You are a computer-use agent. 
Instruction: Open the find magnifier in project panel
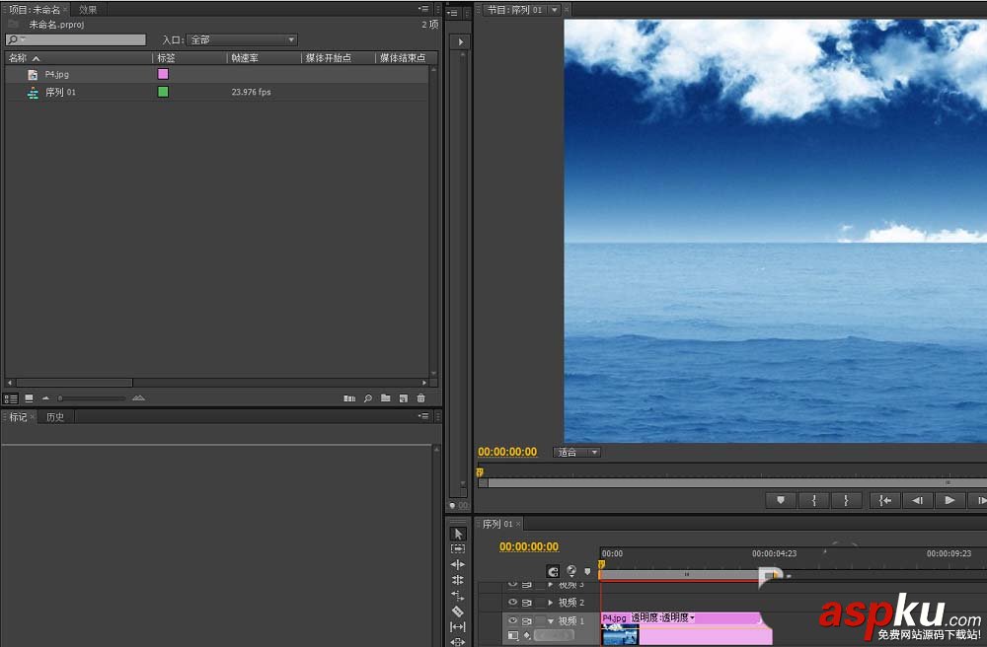(x=368, y=398)
